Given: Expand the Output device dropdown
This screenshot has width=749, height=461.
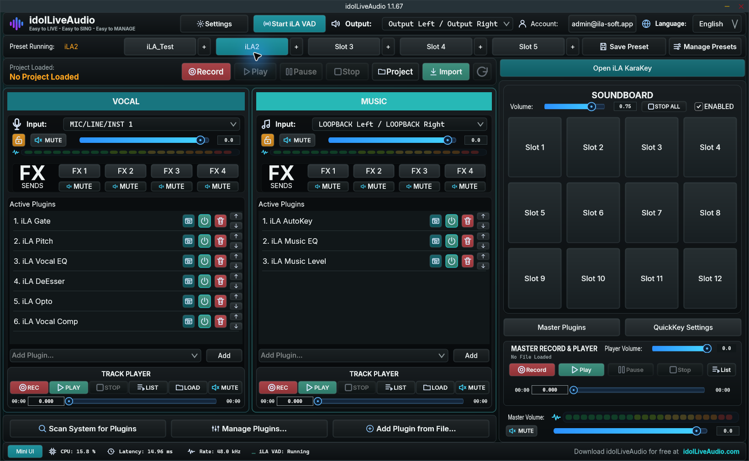Looking at the screenshot, I should (x=447, y=24).
